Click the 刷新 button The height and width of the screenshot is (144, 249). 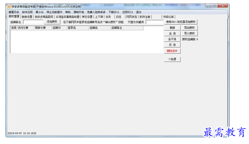(x=172, y=28)
